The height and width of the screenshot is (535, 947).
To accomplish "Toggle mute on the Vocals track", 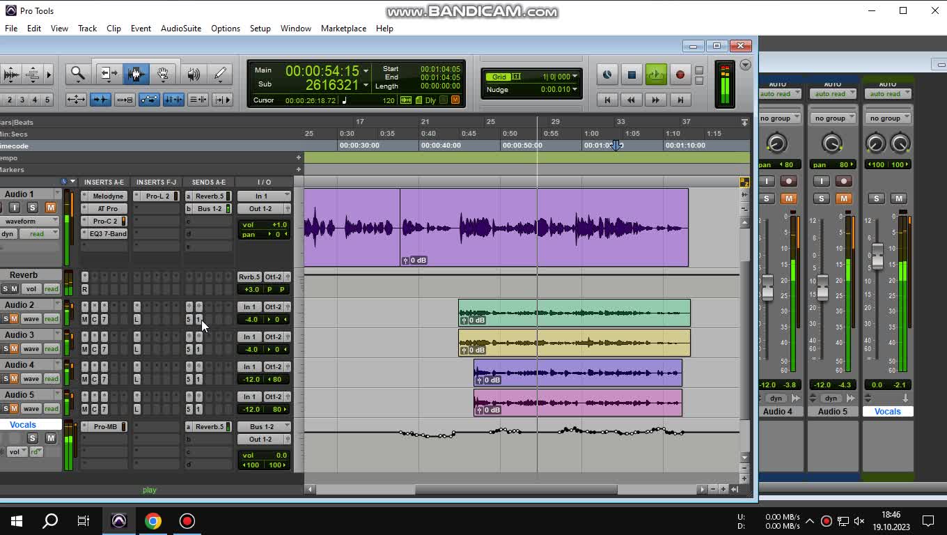I will pyautogui.click(x=50, y=438).
